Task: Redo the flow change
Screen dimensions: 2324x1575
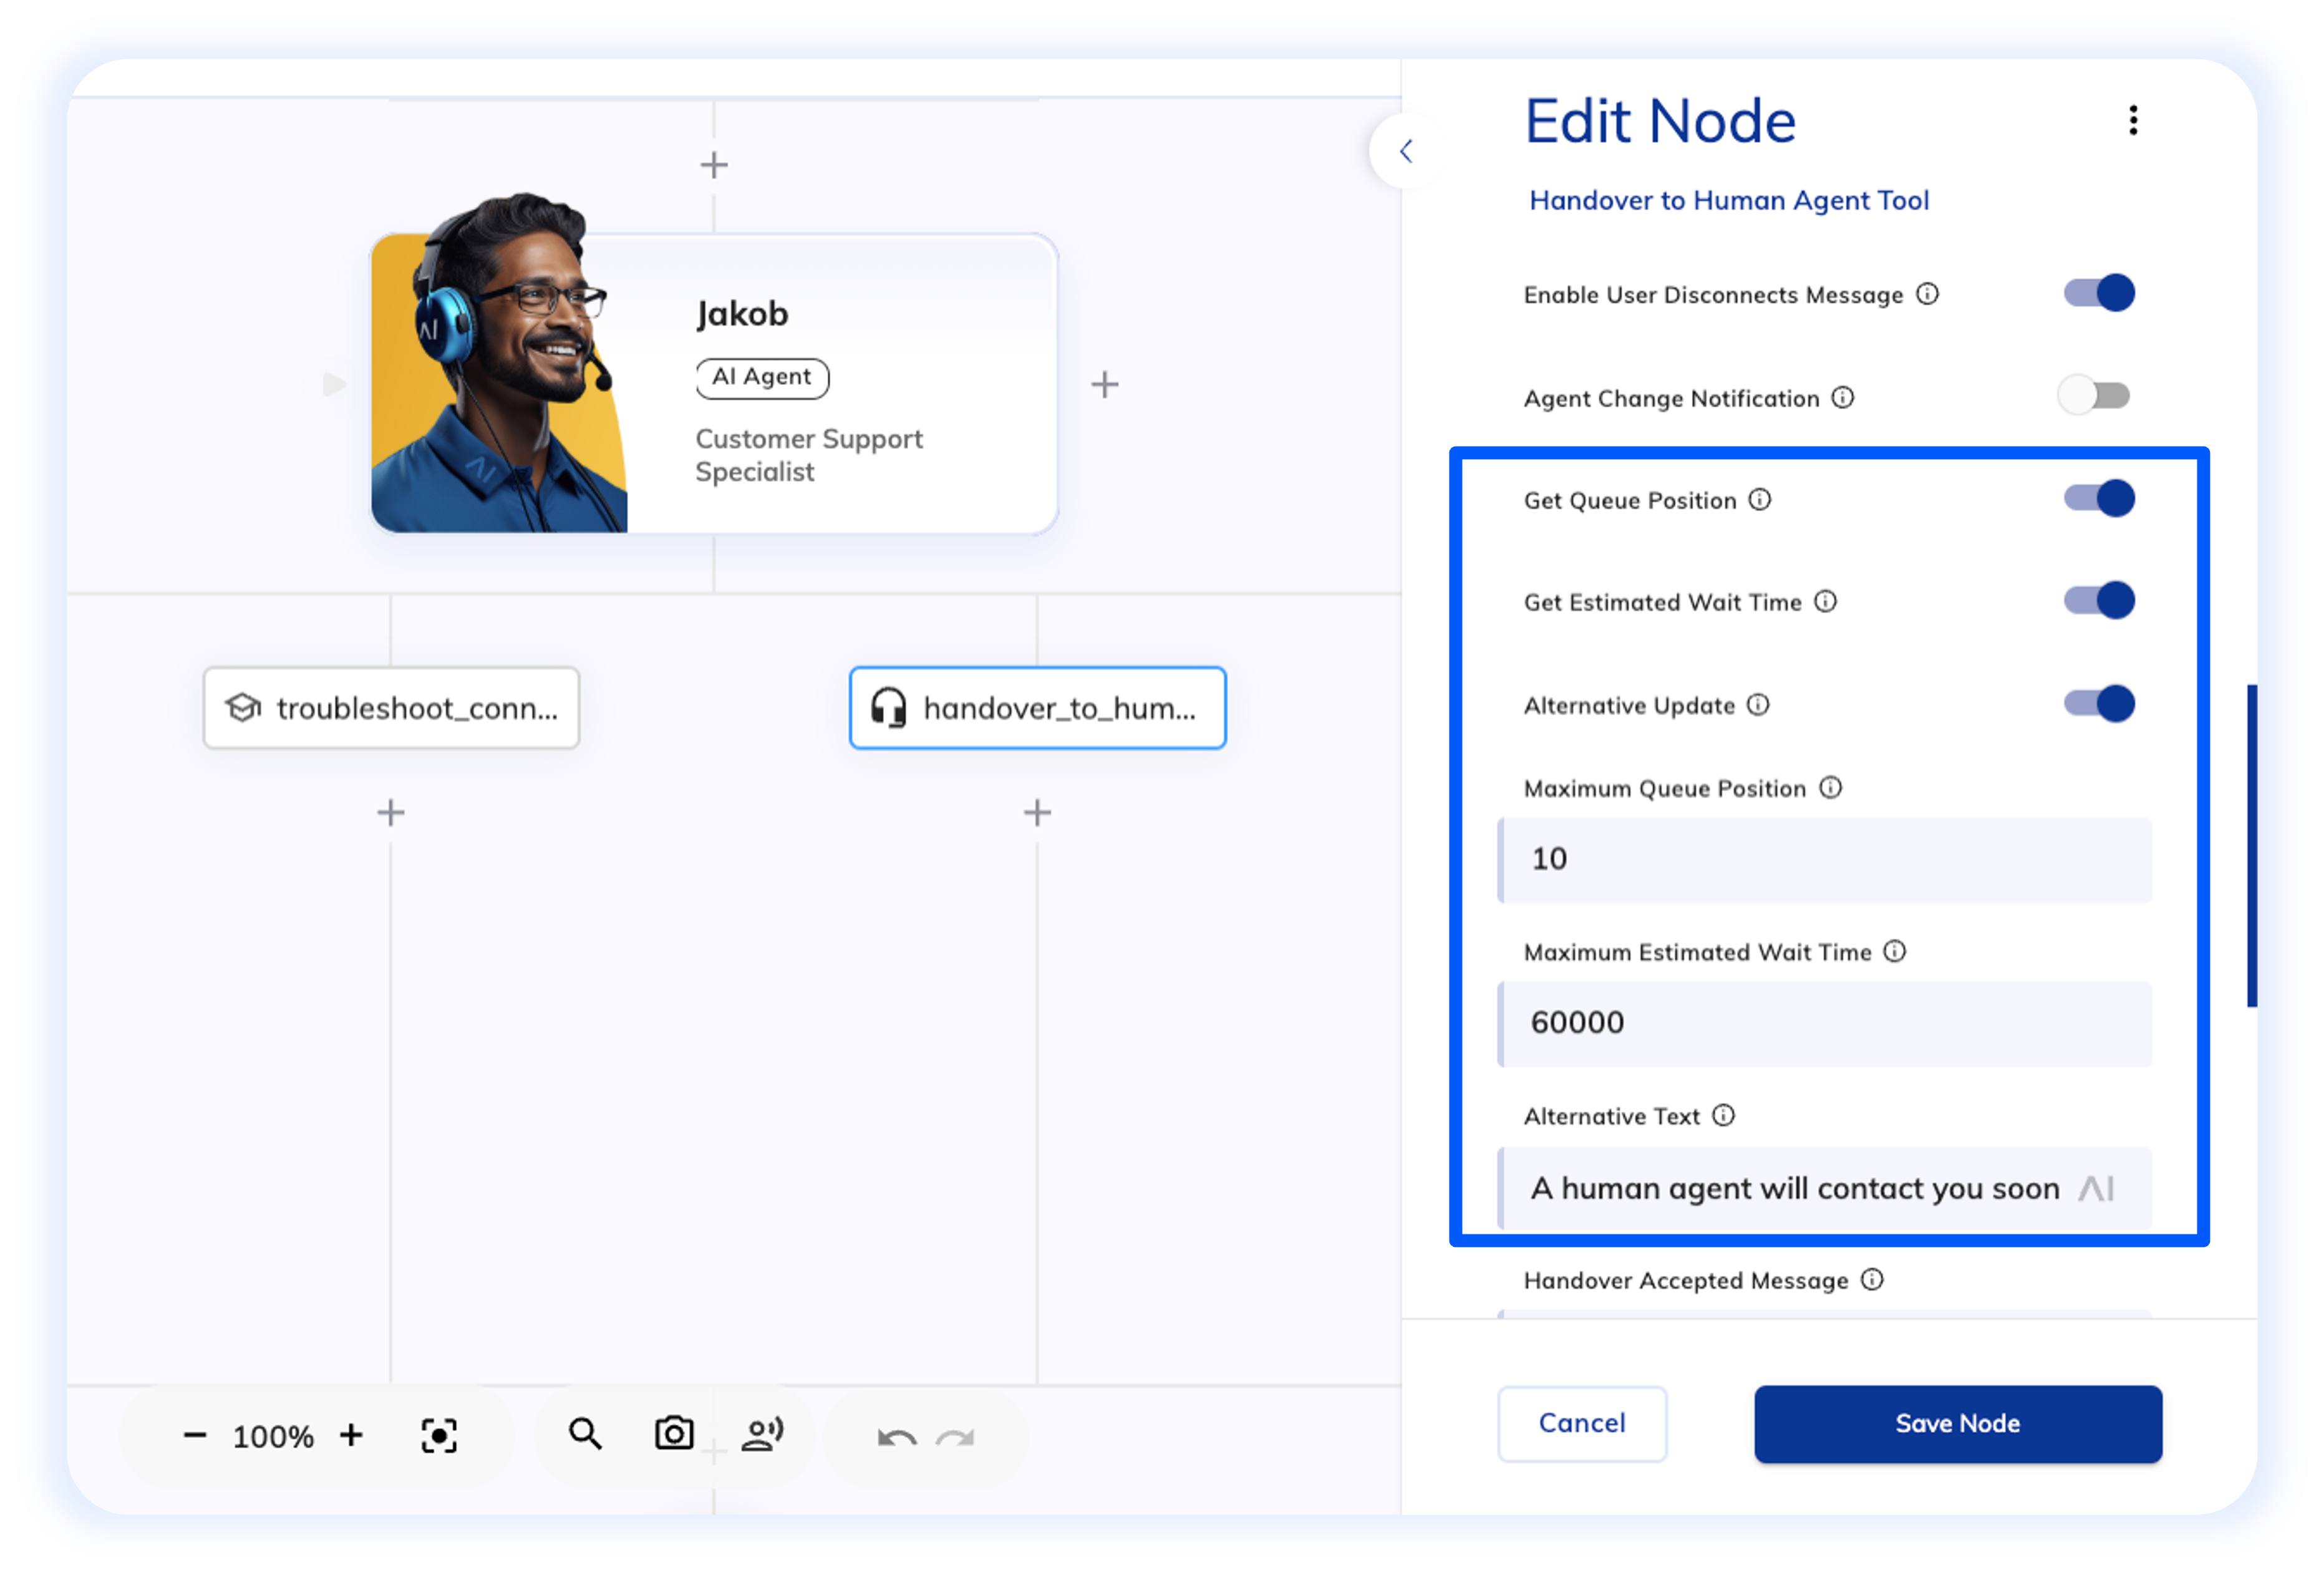Action: [955, 1438]
